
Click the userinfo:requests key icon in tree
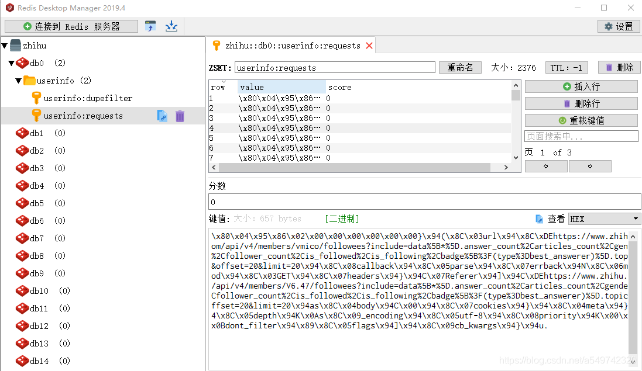[36, 116]
